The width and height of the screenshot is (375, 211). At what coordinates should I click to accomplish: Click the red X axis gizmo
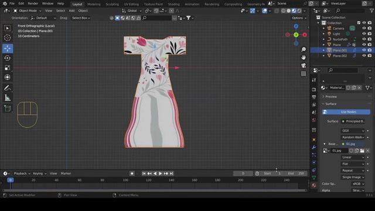click(305, 35)
